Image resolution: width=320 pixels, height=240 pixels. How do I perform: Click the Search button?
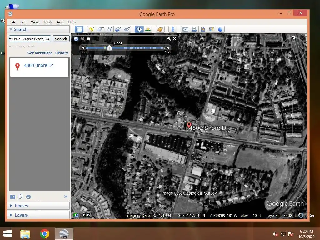(x=61, y=39)
